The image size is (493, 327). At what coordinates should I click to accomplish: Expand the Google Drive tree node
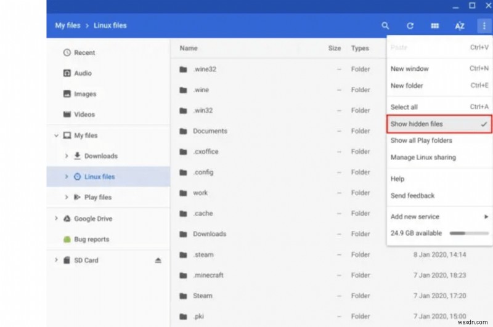[x=56, y=219]
